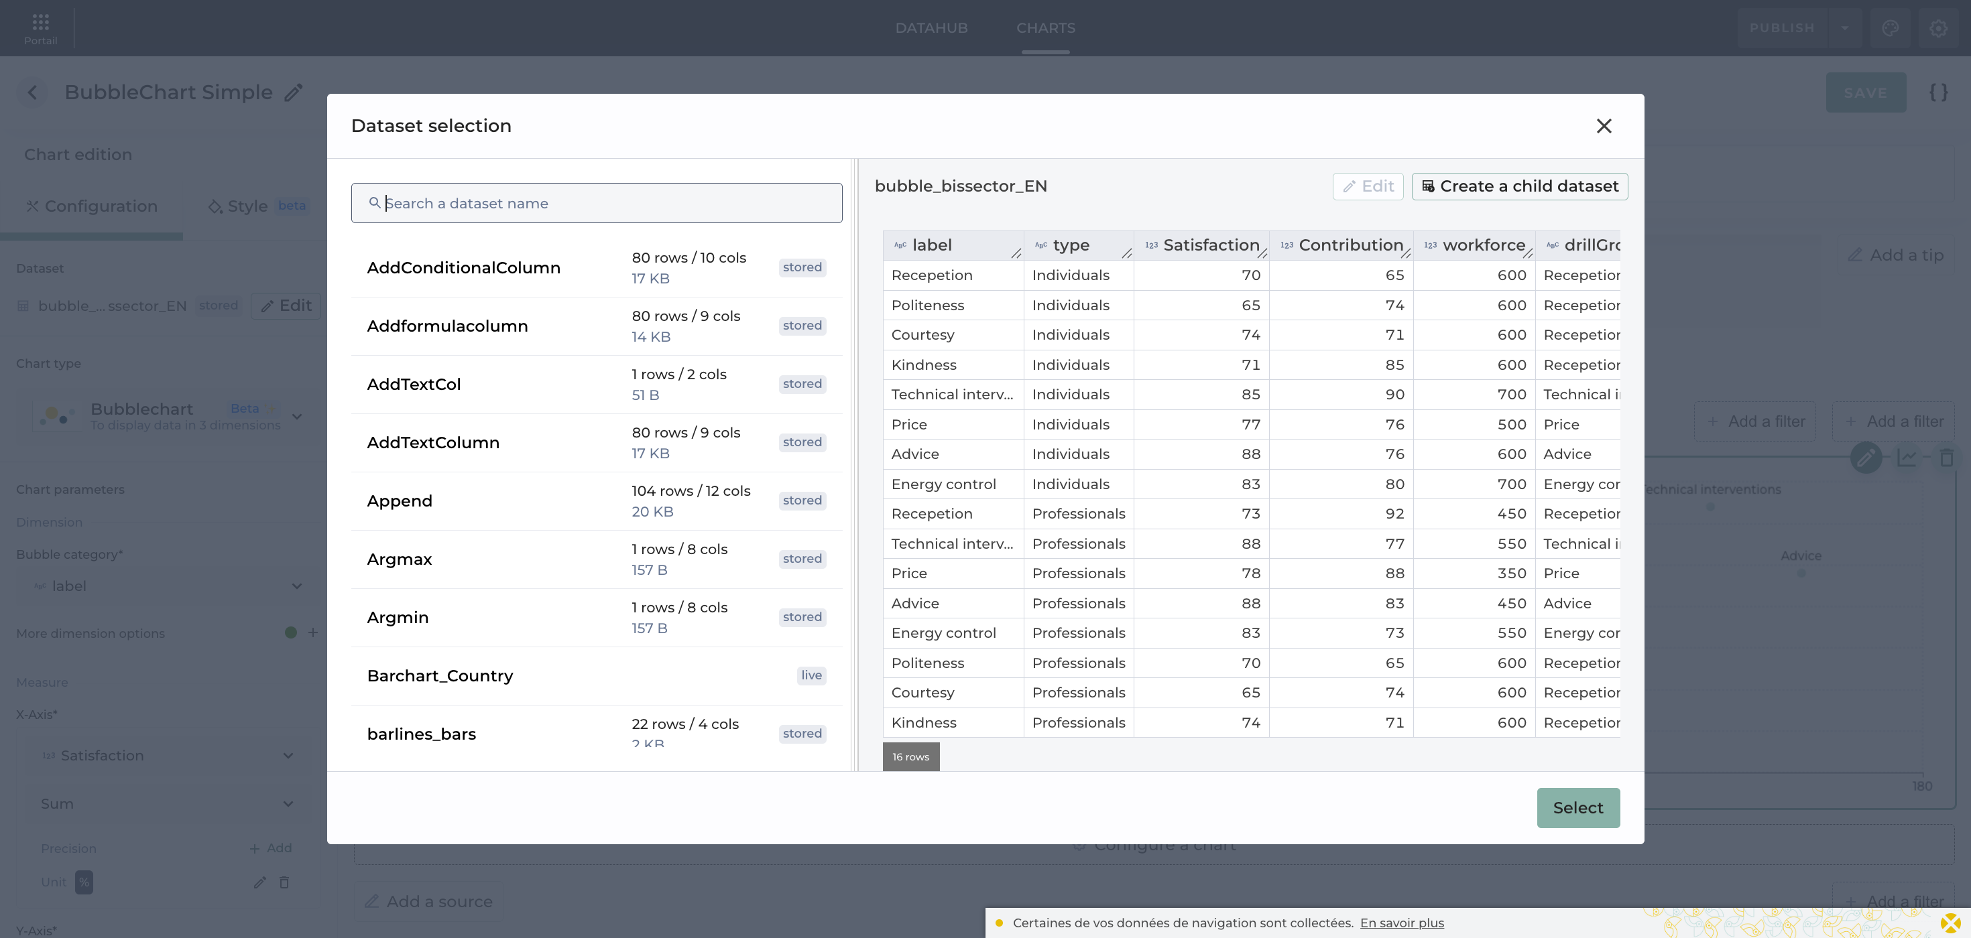Click the SAVE button
Image resolution: width=1971 pixels, height=938 pixels.
[x=1865, y=92]
